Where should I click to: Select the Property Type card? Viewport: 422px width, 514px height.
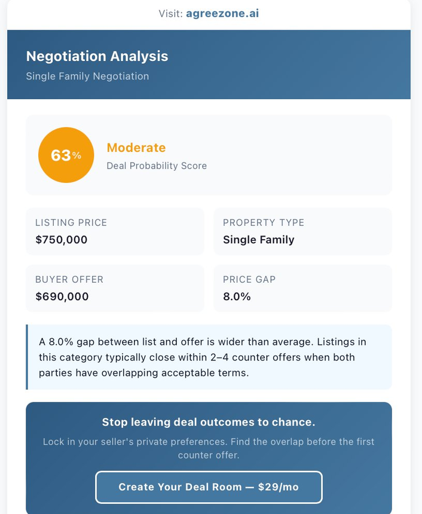pos(302,231)
